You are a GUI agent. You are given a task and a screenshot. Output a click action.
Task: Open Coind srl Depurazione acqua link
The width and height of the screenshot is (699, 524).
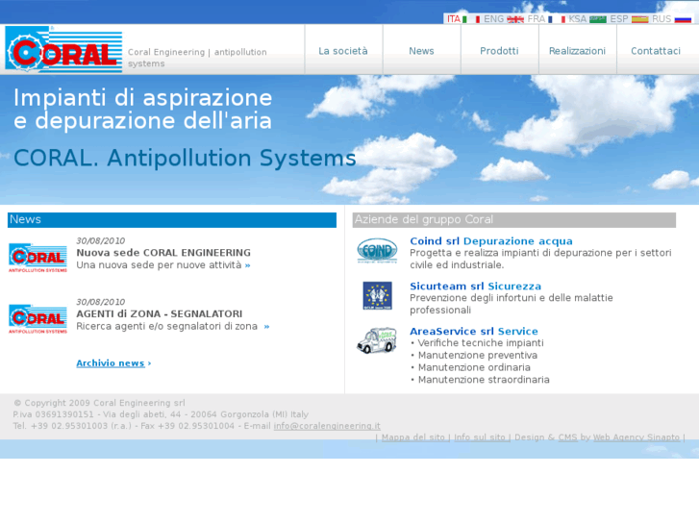click(x=491, y=241)
